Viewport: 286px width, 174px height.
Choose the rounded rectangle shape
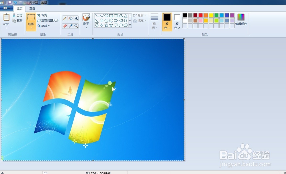[x=116, y=16]
